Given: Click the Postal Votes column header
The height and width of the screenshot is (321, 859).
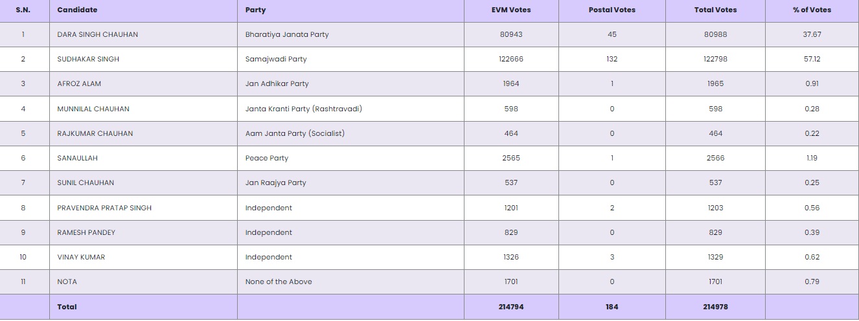Looking at the screenshot, I should (x=612, y=10).
